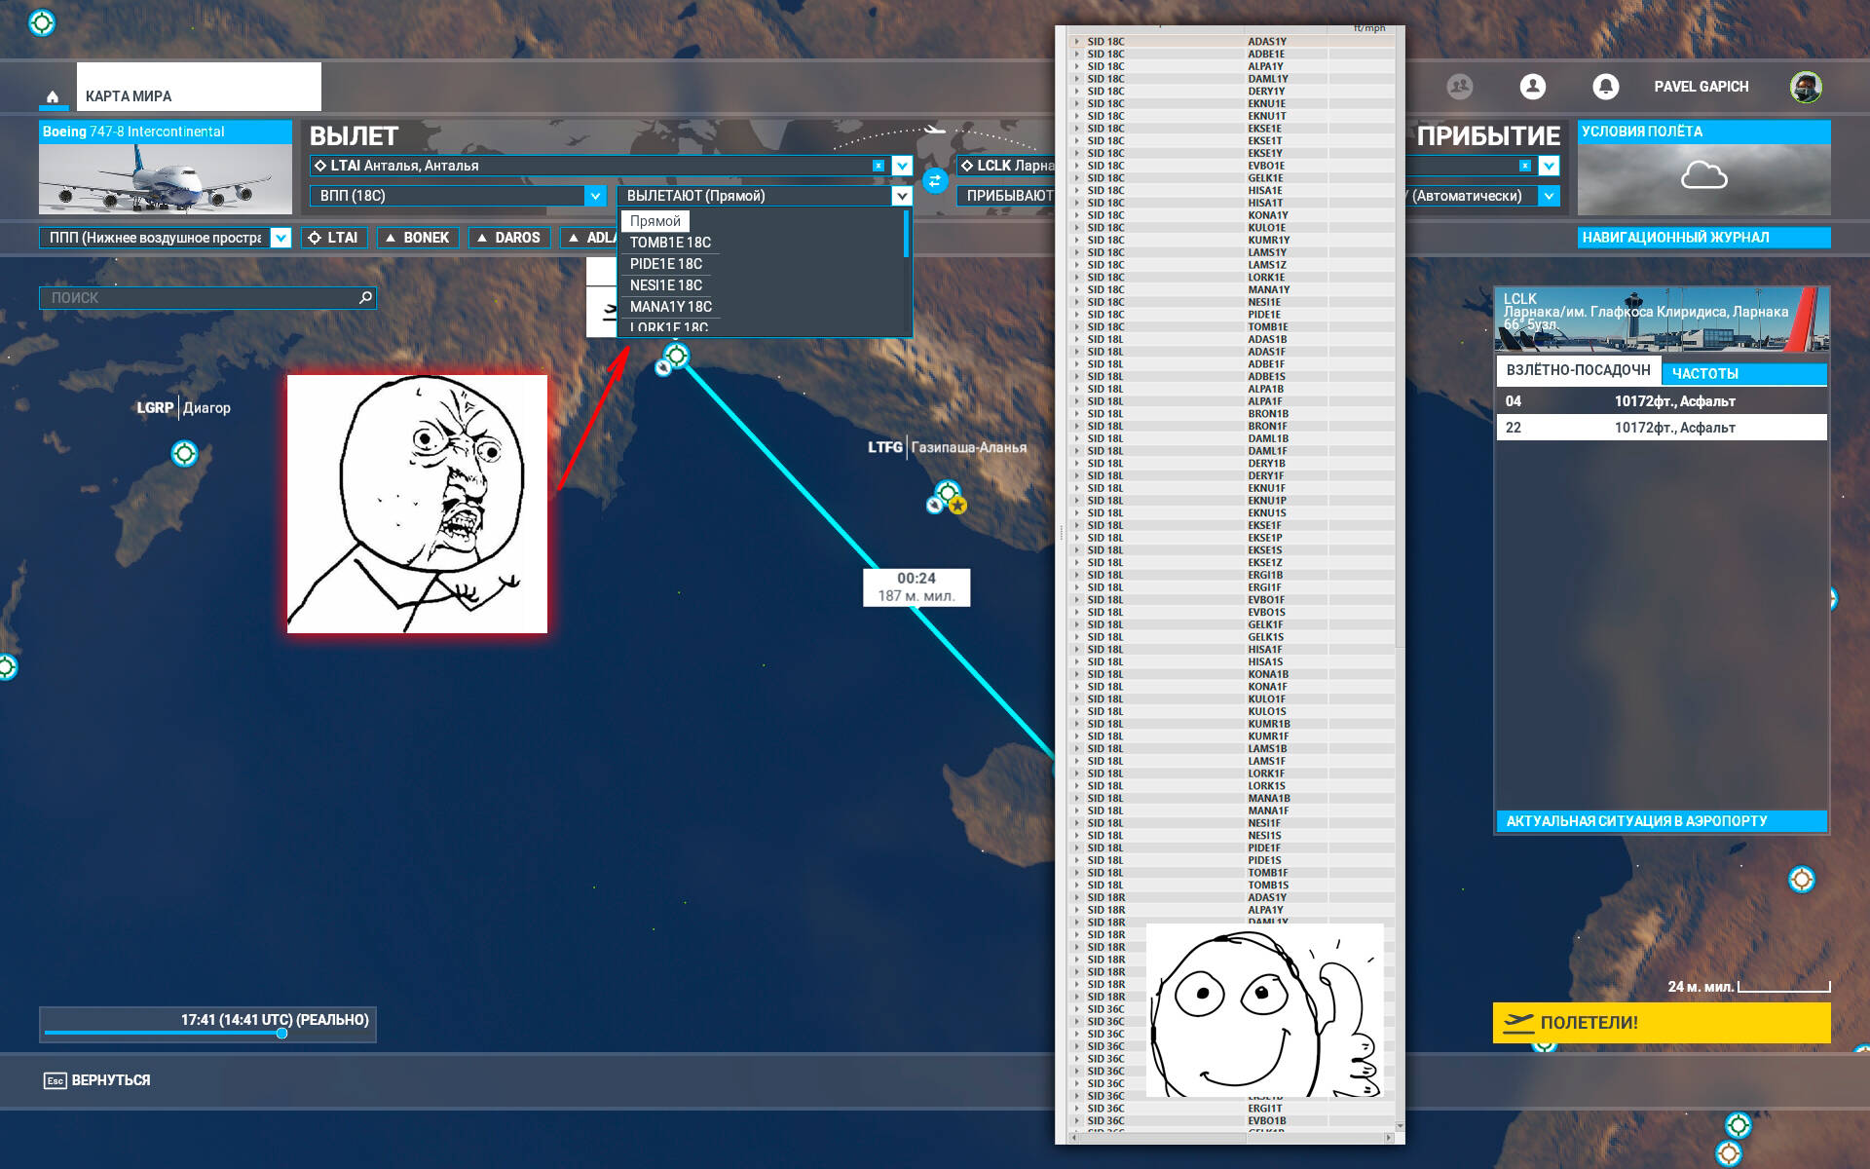Select the SID 18R ADAS1Y row

tap(1232, 898)
